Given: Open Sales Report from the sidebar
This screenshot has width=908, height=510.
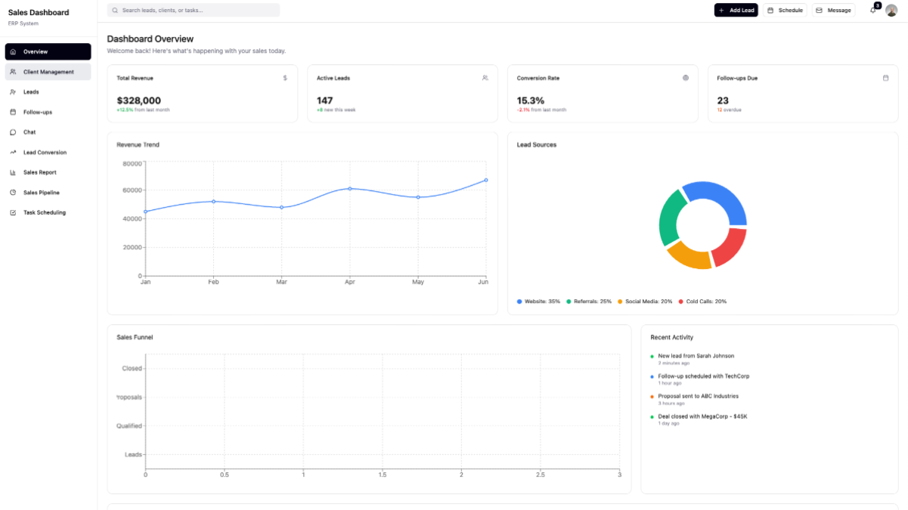Looking at the screenshot, I should pyautogui.click(x=48, y=172).
